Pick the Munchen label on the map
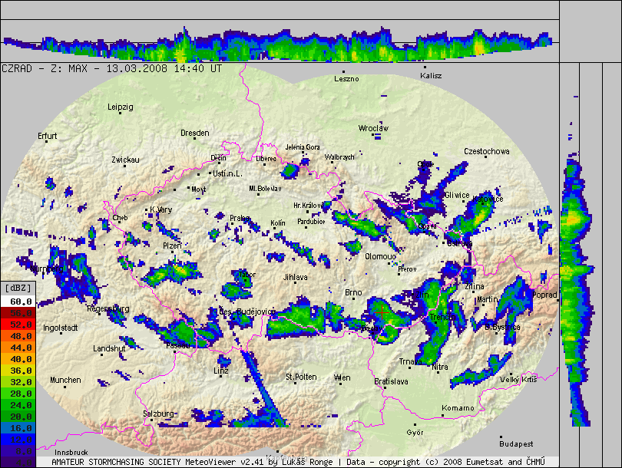The width and height of the screenshot is (622, 468). pos(65,380)
